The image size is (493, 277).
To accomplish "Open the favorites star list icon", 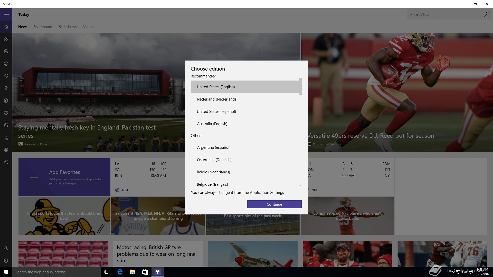I will click(6, 138).
